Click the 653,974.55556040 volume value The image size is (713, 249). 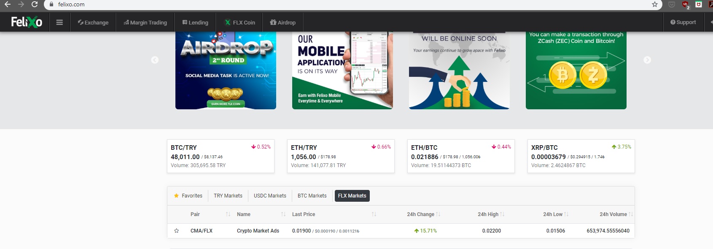click(608, 231)
